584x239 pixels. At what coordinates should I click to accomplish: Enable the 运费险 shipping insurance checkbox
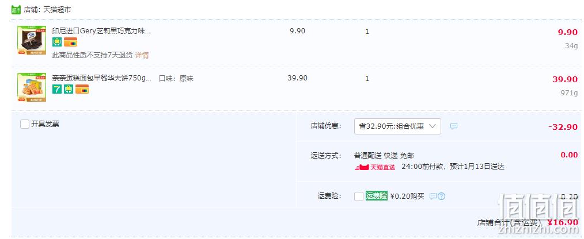(x=359, y=196)
